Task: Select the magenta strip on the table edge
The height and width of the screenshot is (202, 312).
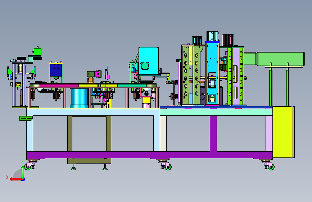Action: tap(59, 86)
